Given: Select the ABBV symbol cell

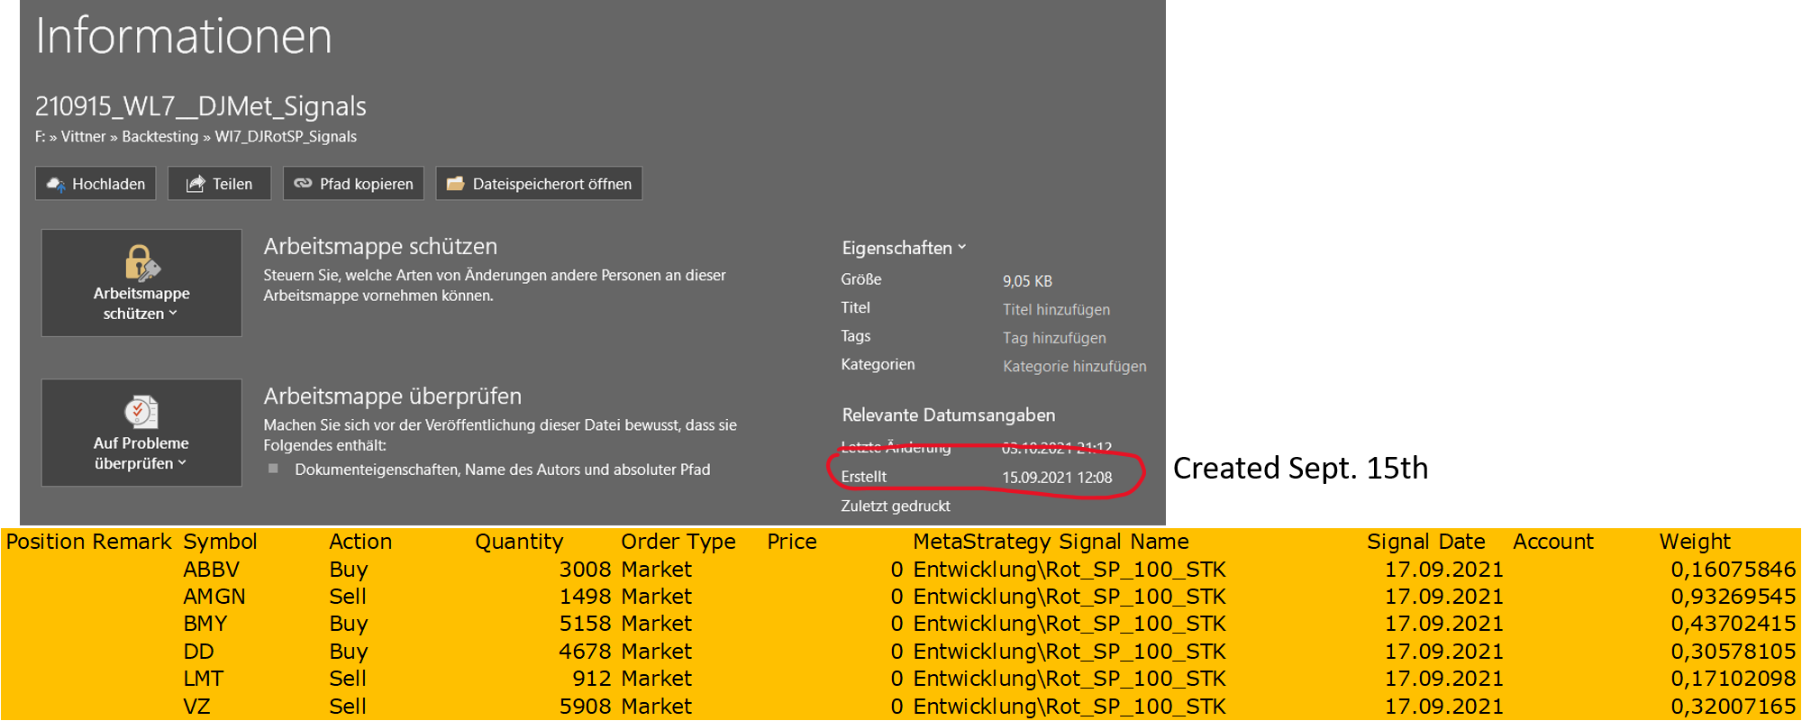Looking at the screenshot, I should pos(212,570).
